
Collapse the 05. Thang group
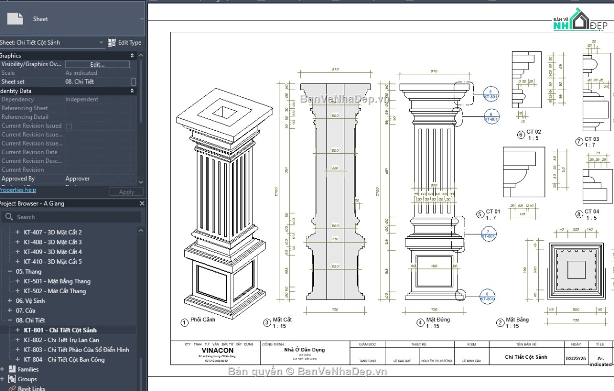coord(10,272)
